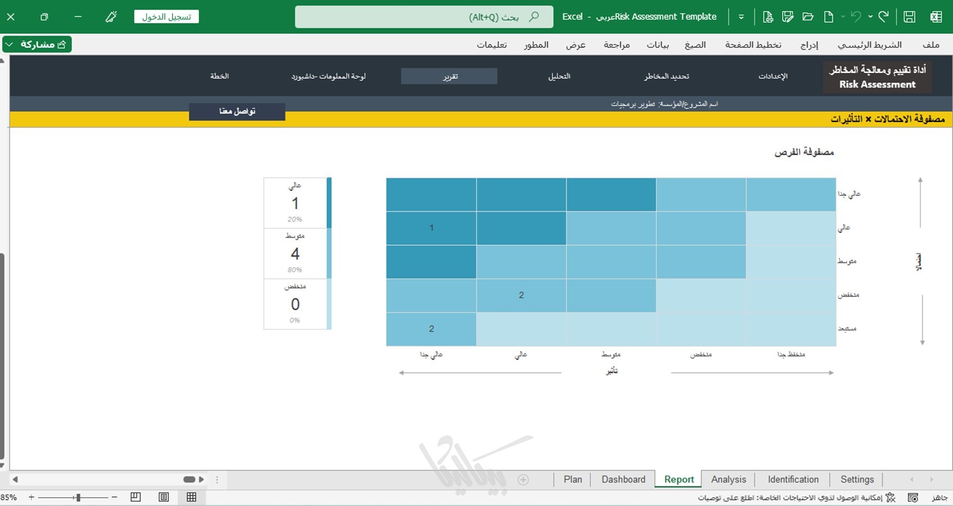Open the مراجعة ribbon tab
953x506 pixels.
[616, 45]
